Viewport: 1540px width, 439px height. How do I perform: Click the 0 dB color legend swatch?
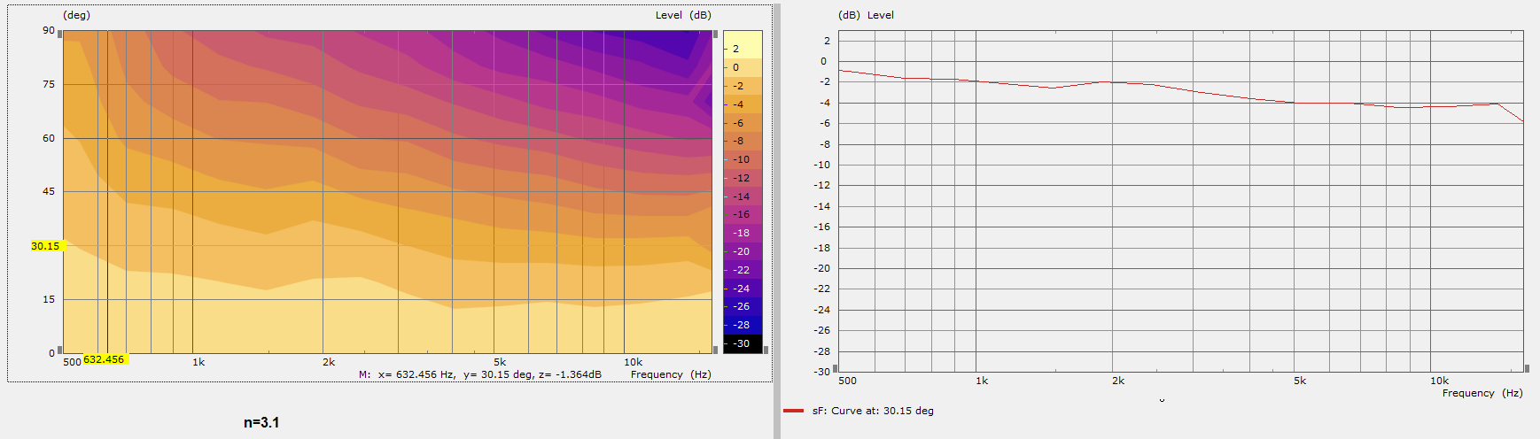coord(743,67)
